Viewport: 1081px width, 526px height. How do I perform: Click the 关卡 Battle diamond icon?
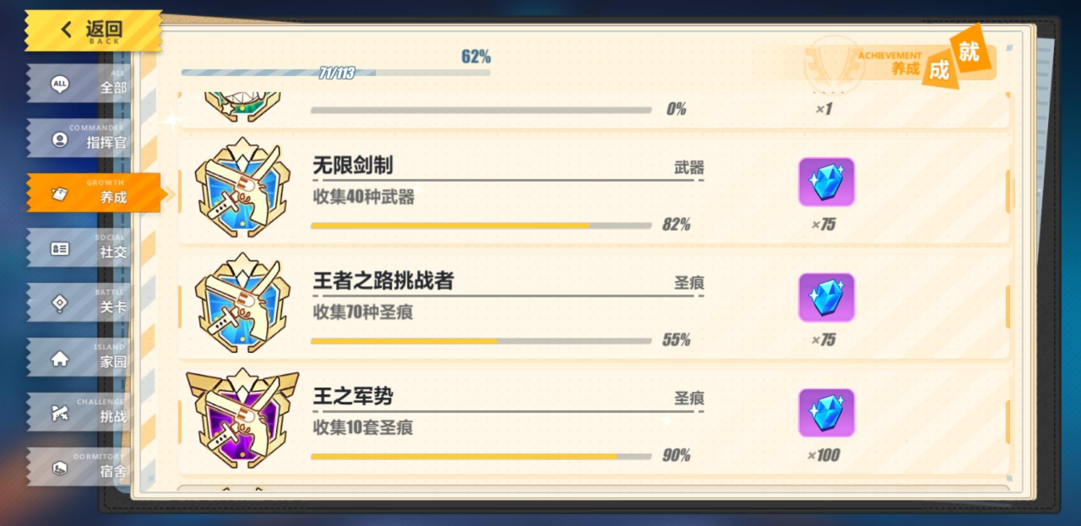pyautogui.click(x=60, y=303)
